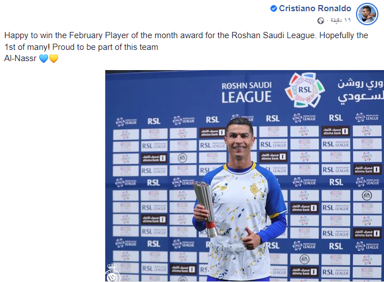The image size is (384, 282).
Task: Click Cristiano Ronaldo's profile picture avatar
Action: (368, 13)
